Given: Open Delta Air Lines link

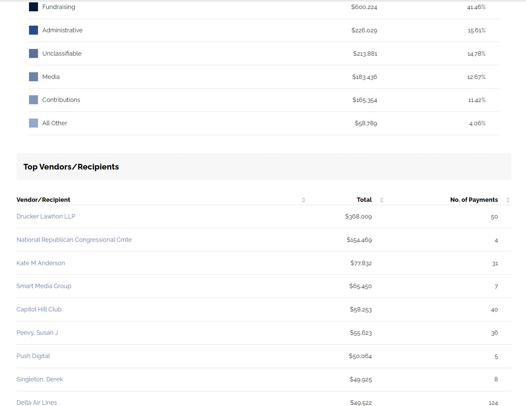Looking at the screenshot, I should pos(37,402).
